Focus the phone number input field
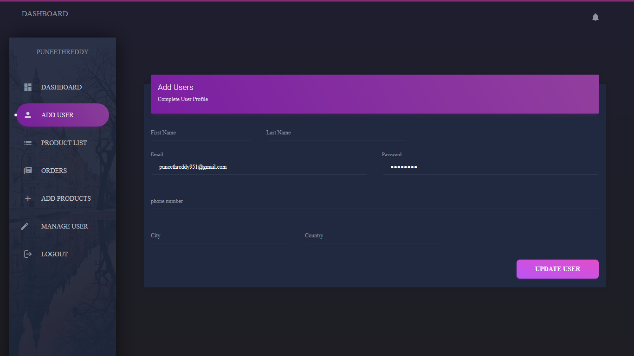Image resolution: width=634 pixels, height=356 pixels. coord(375,201)
